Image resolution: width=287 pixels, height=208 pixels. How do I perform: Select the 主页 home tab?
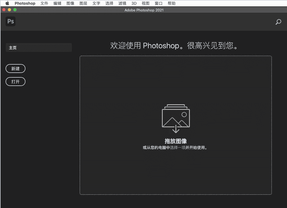[39, 48]
